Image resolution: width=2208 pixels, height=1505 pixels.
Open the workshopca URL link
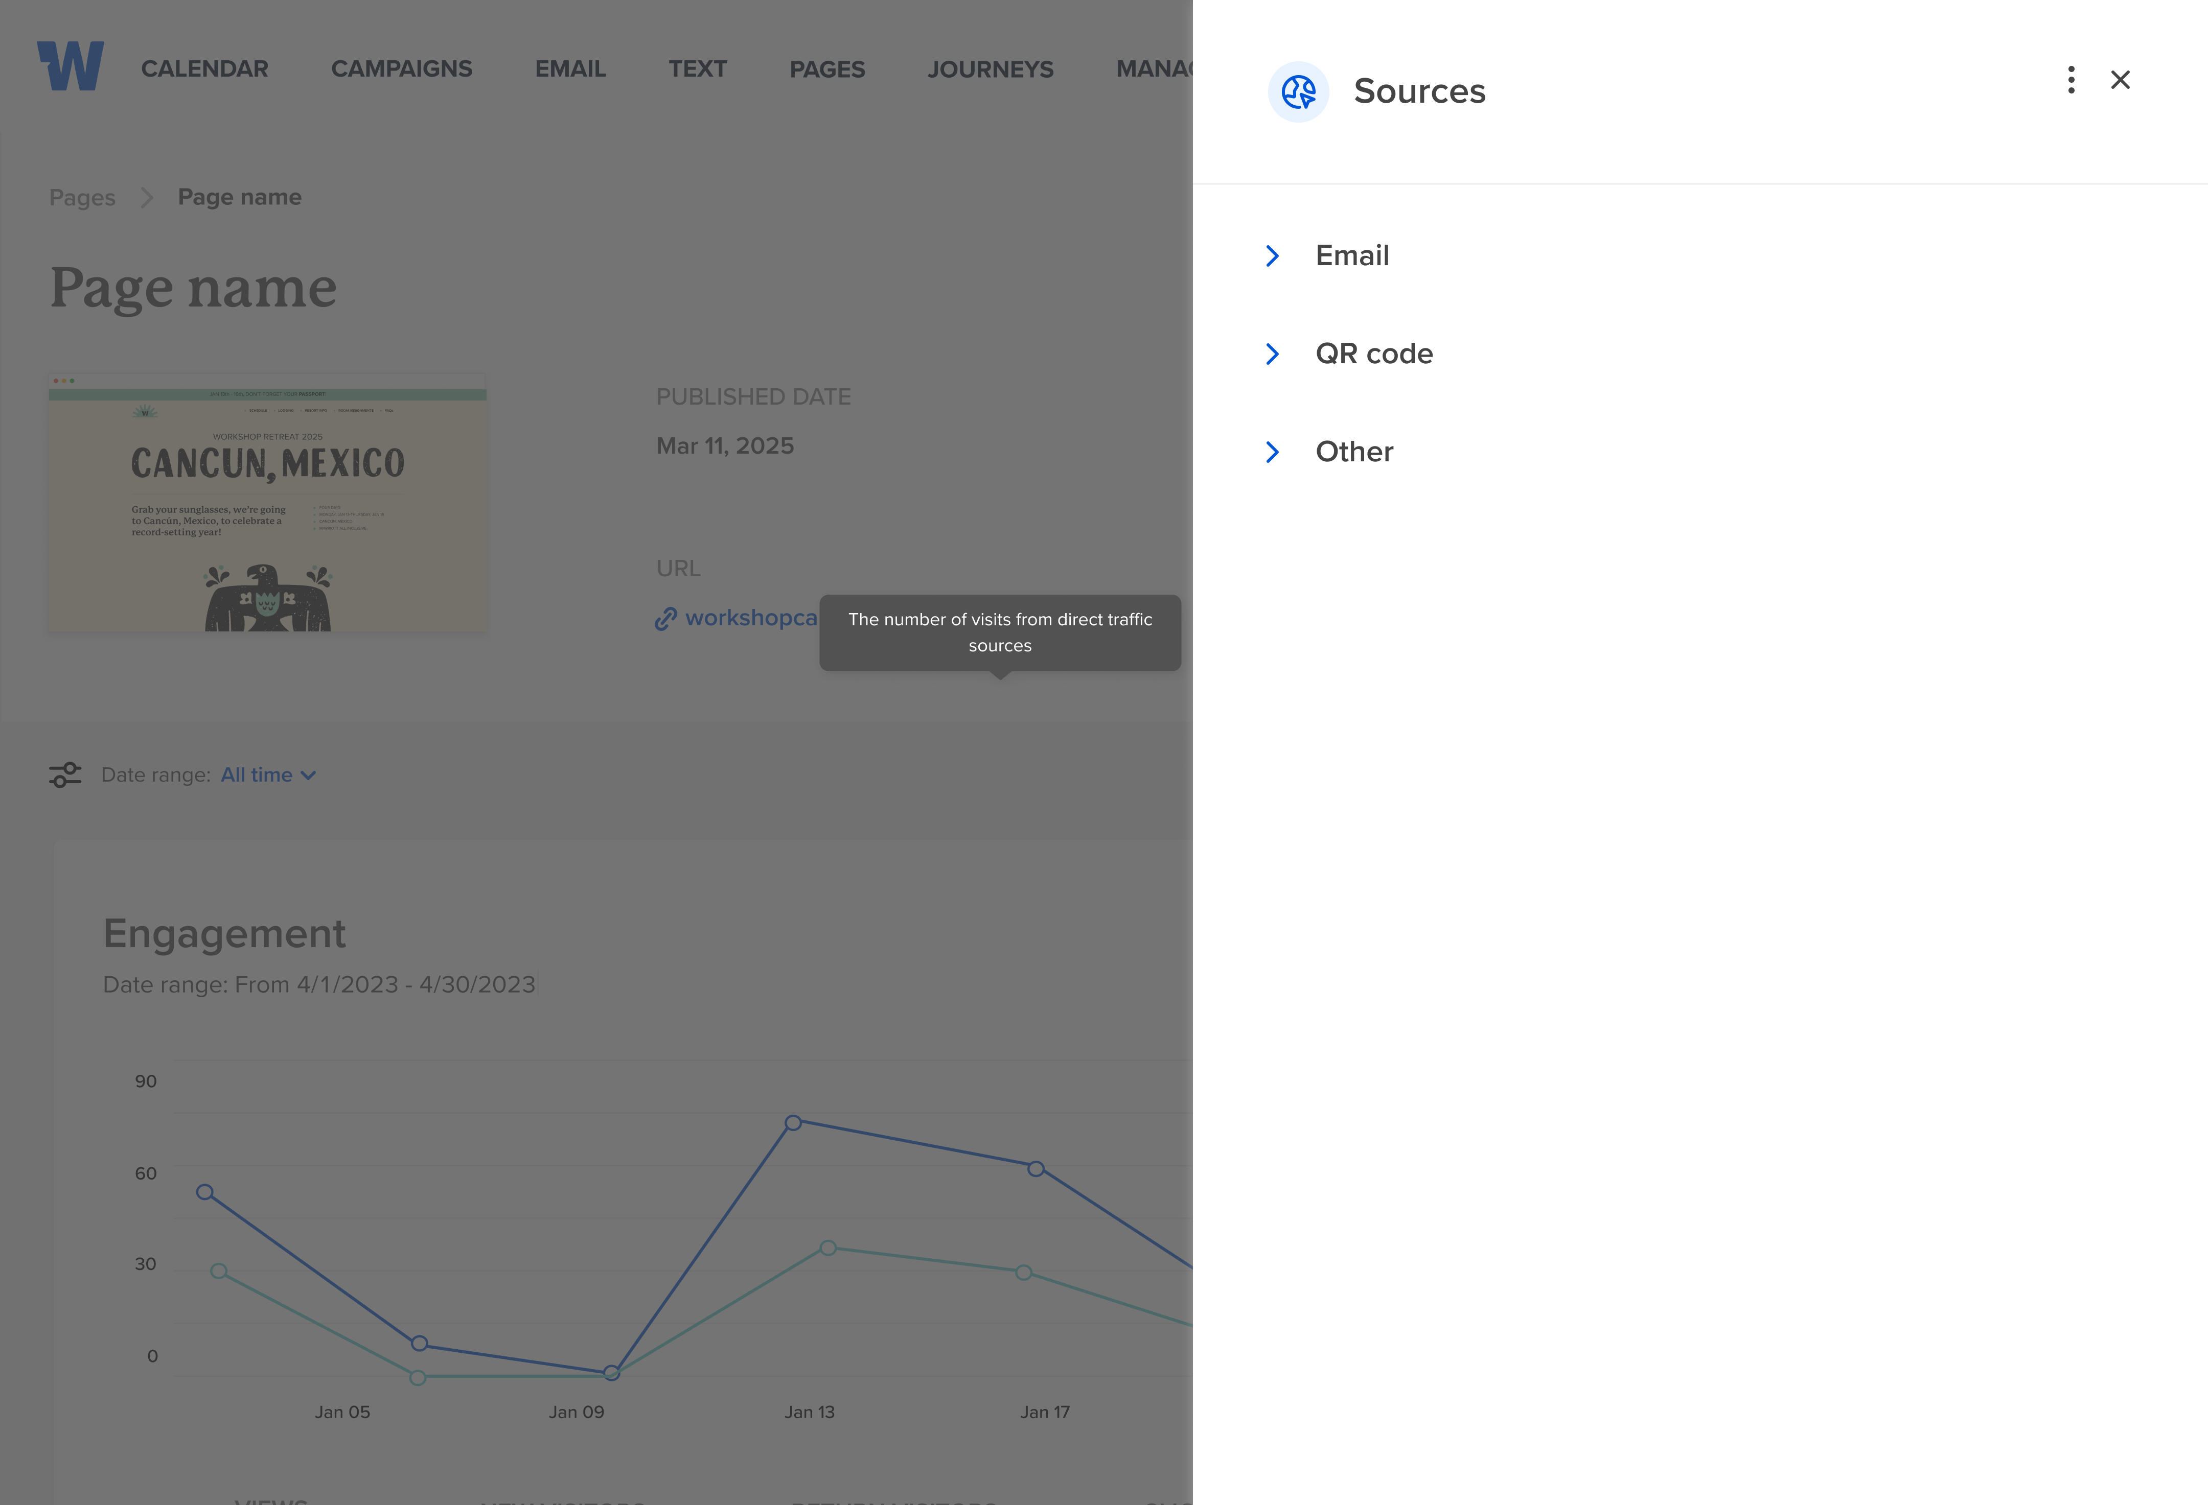751,618
